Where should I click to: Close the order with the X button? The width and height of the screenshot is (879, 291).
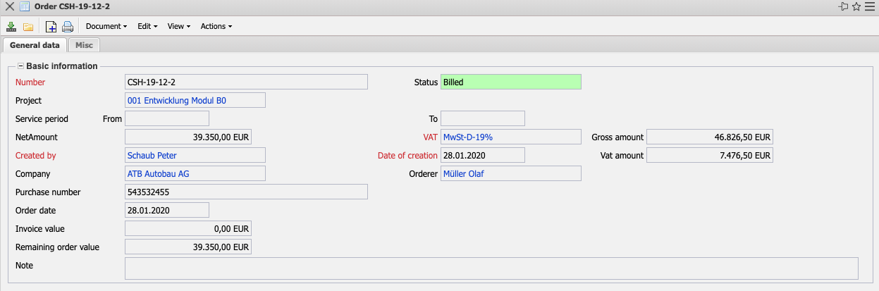pos(9,6)
